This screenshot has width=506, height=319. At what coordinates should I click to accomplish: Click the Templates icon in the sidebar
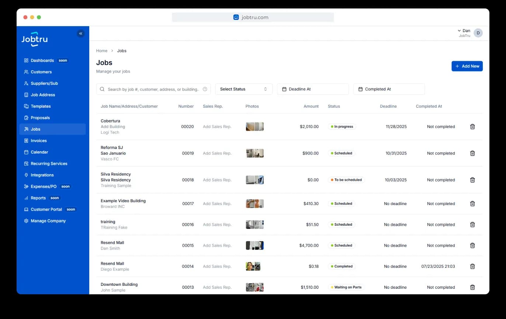(26, 106)
